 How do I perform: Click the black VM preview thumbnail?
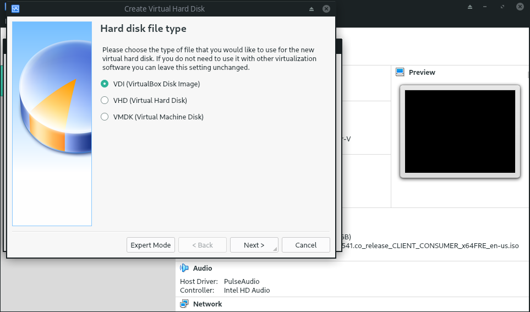(x=460, y=132)
